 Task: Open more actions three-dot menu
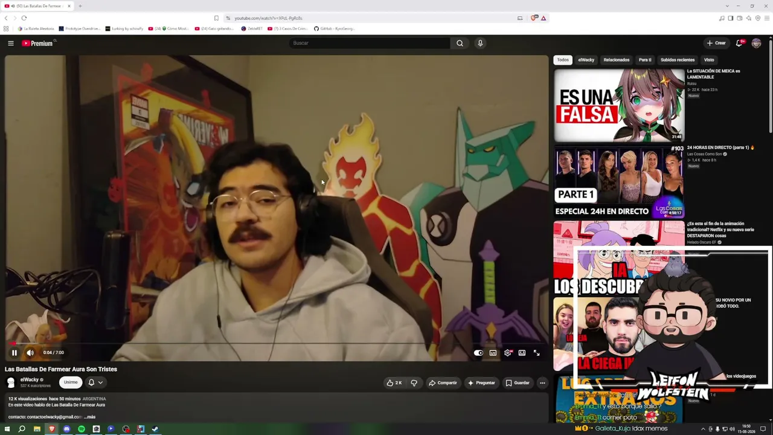[542, 382]
